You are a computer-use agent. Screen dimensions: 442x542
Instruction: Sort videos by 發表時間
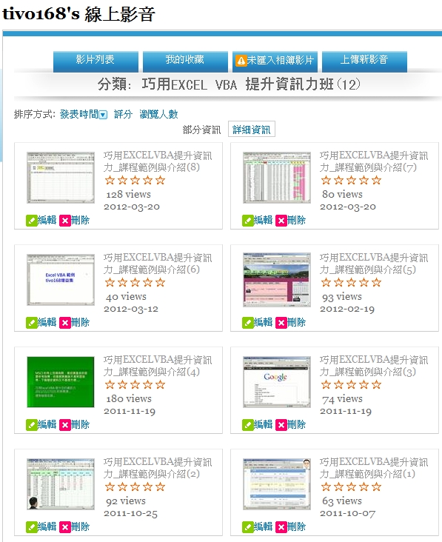[79, 114]
